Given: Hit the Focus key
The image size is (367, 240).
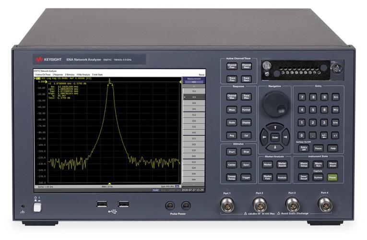Looking at the screenshot, I should tap(319, 148).
